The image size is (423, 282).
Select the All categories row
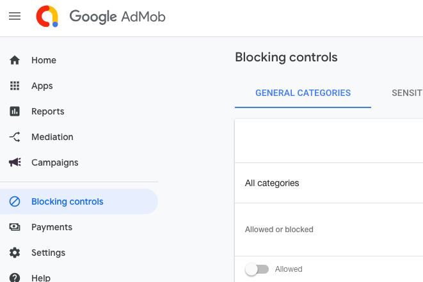[x=272, y=183]
